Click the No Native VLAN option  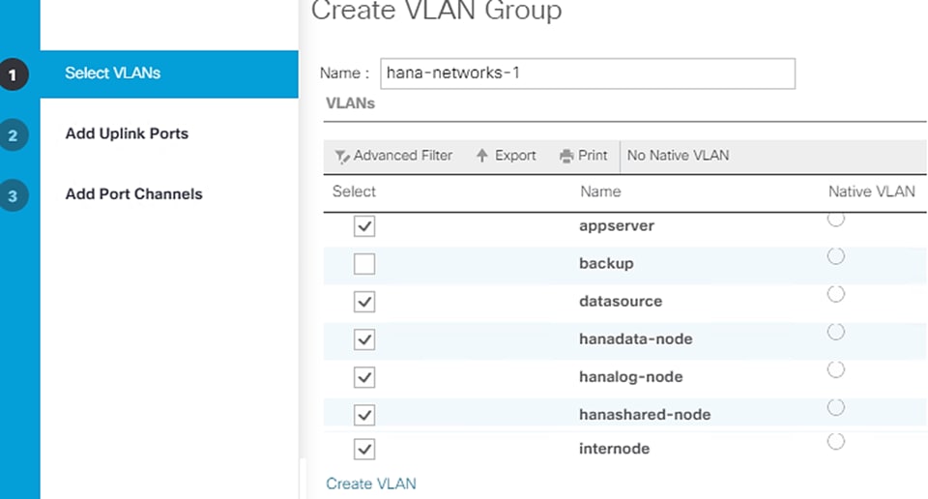pyautogui.click(x=678, y=155)
